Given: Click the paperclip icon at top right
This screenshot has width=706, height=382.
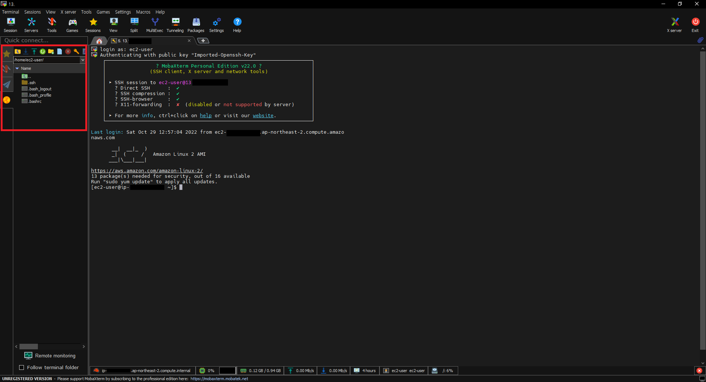Looking at the screenshot, I should 700,40.
